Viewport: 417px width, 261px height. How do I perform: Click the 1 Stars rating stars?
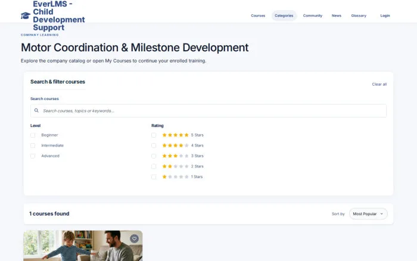tap(175, 176)
